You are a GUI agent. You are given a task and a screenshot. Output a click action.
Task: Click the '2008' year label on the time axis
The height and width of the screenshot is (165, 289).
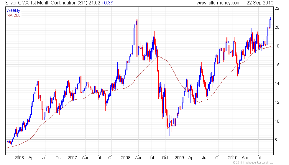click(x=126, y=158)
